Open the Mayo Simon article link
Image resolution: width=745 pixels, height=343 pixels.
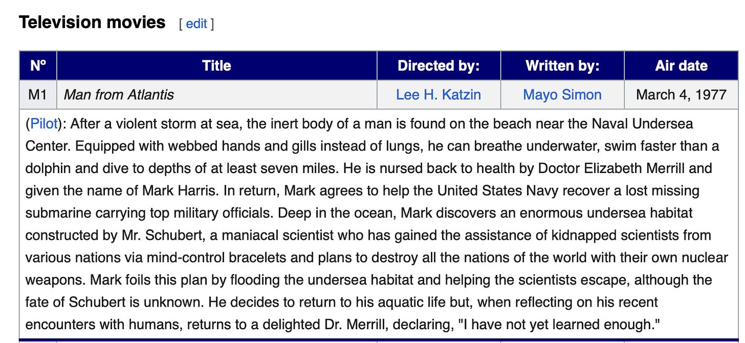tap(561, 95)
